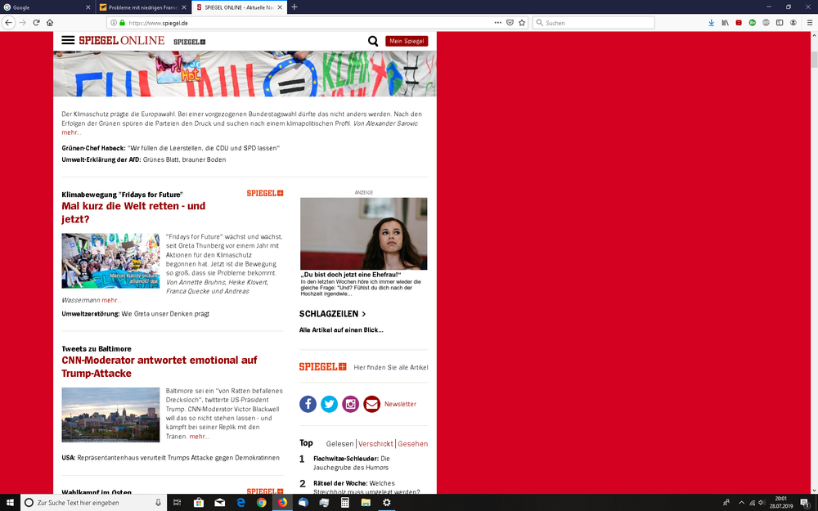Click the Newsletter envelope icon
This screenshot has width=818, height=511.
(371, 404)
